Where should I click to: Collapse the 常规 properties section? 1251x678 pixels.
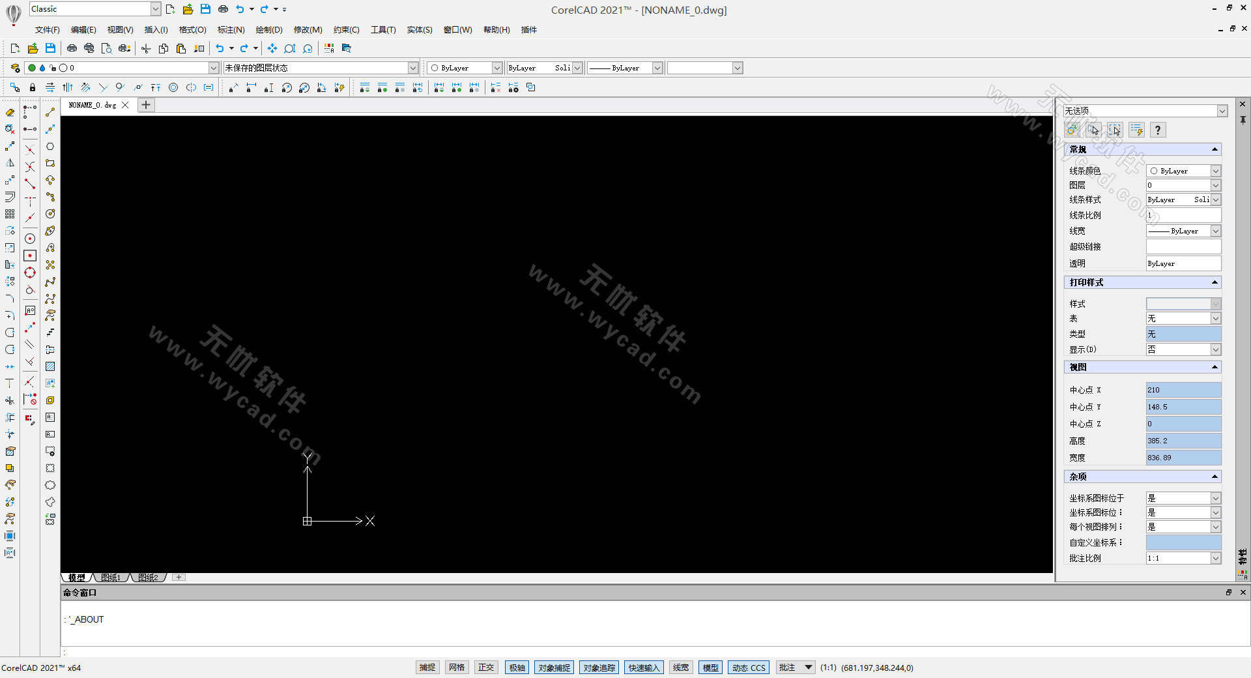coord(1215,149)
